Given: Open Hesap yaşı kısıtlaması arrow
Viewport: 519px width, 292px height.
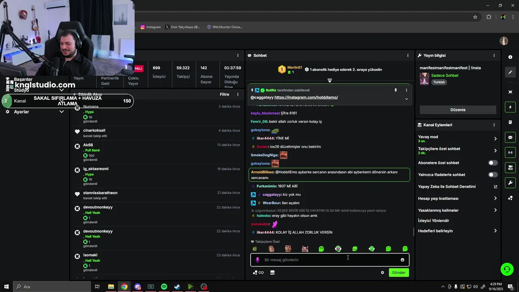Looking at the screenshot, I should pos(495,198).
